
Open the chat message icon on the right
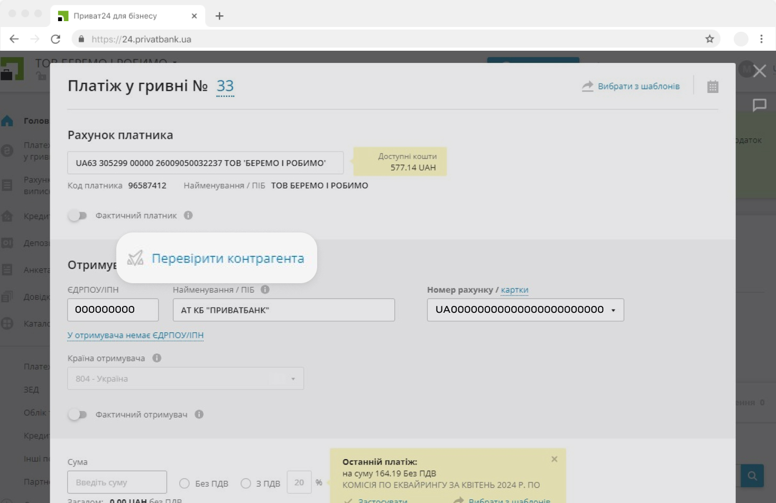click(x=760, y=105)
